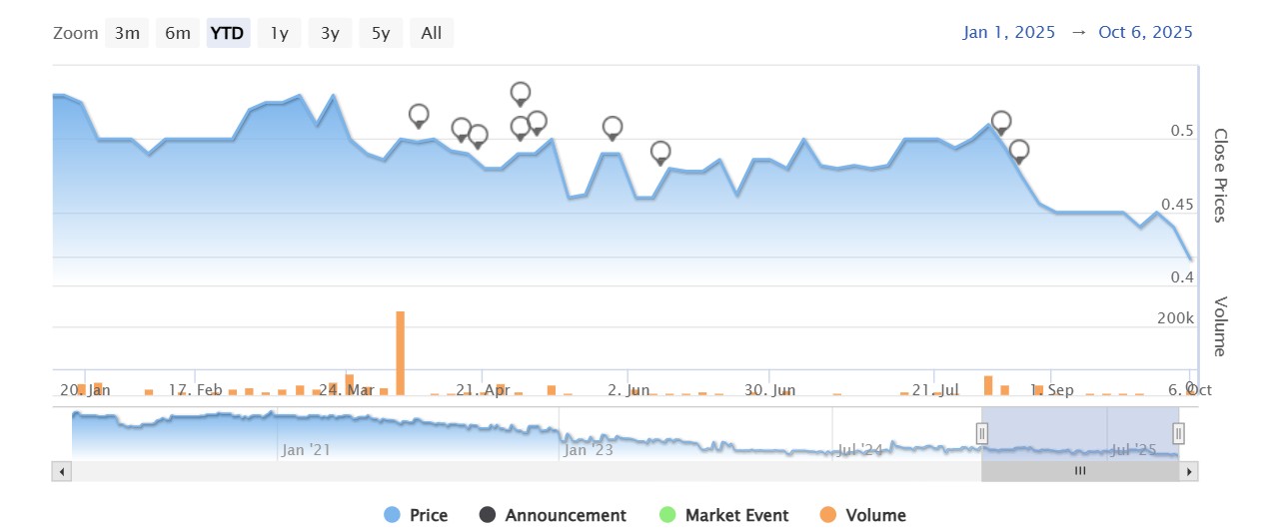Viewport: 1280px width, 530px height.
Task: Toggle the Market Event legend item
Action: [723, 515]
